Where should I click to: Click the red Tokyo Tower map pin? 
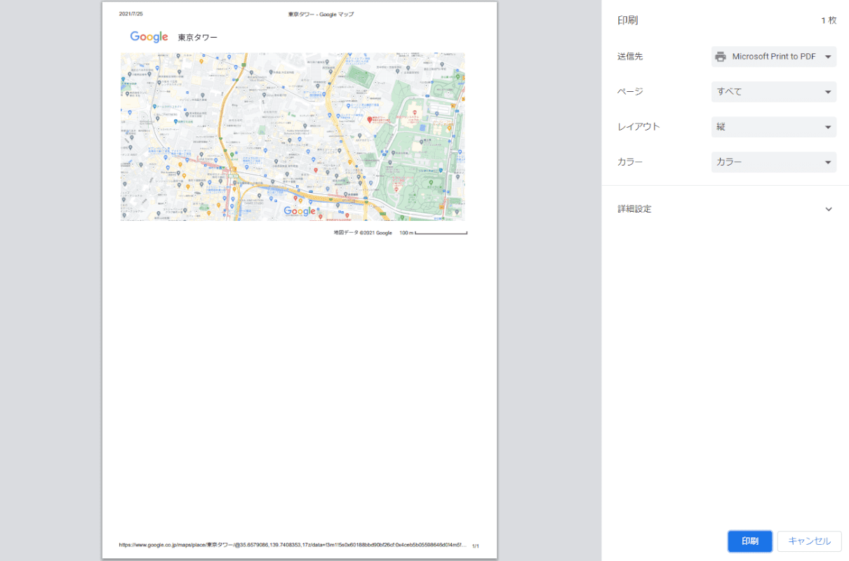(370, 120)
